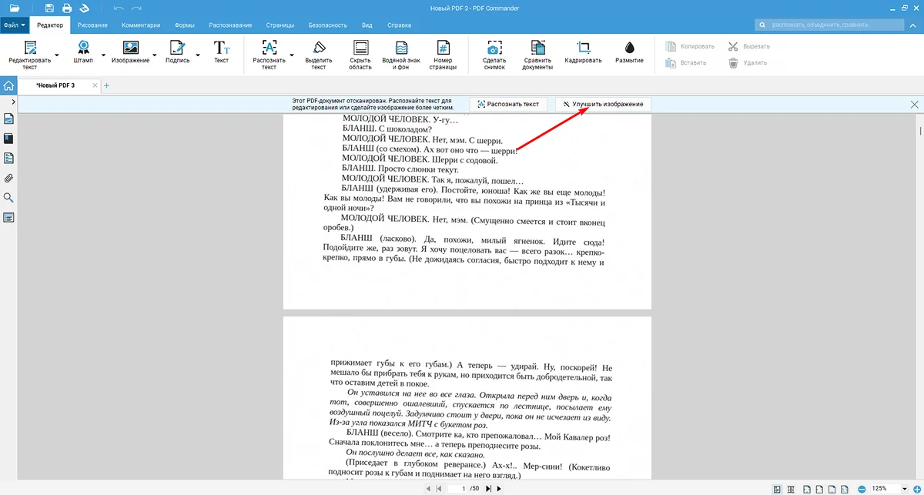This screenshot has height=495, width=924.
Task: Click the Вырезать cut button
Action: point(748,46)
